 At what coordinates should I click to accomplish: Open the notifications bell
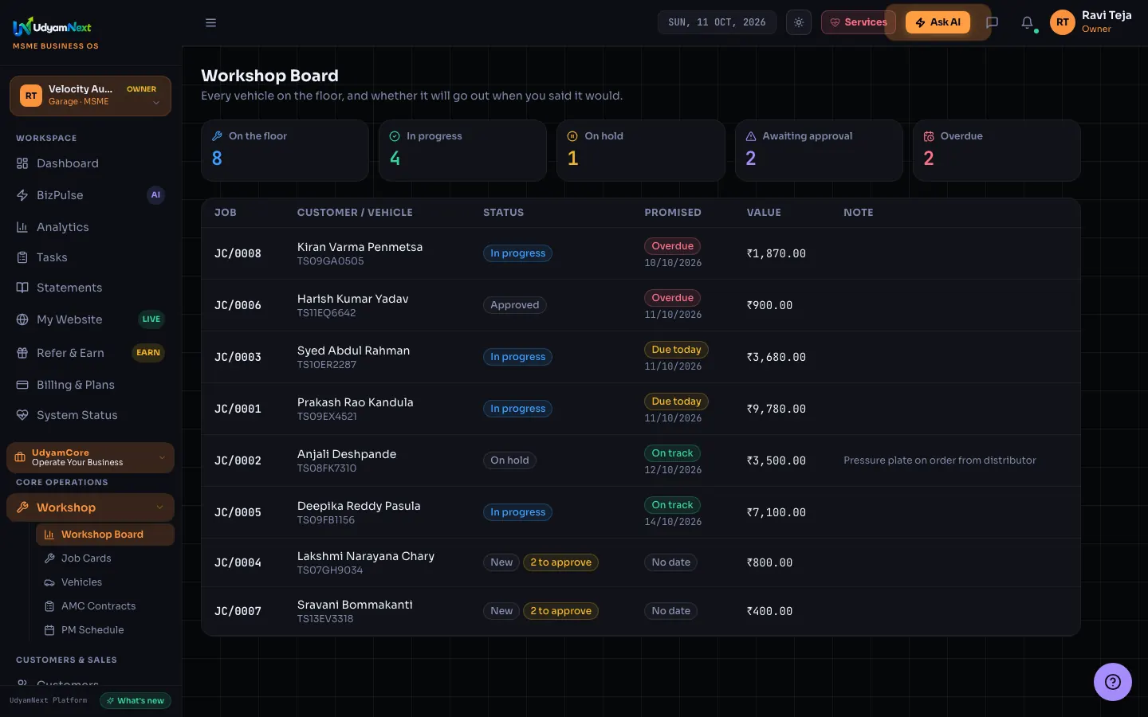pos(1027,22)
